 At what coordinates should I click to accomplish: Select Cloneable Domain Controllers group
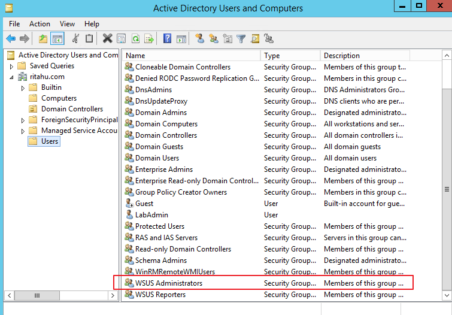coord(183,67)
